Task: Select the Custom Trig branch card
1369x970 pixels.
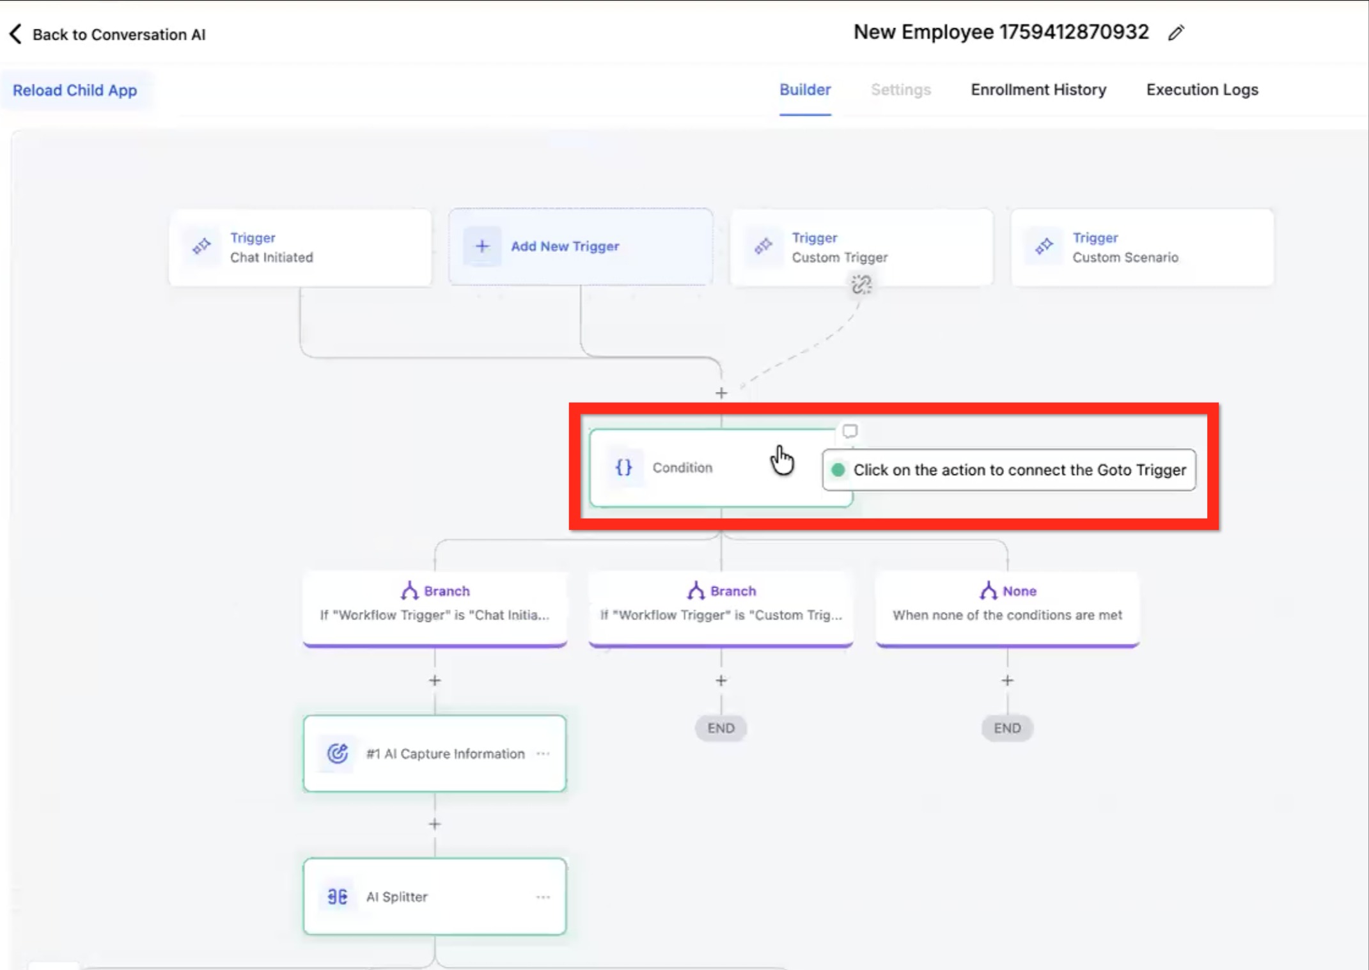Action: 721,607
